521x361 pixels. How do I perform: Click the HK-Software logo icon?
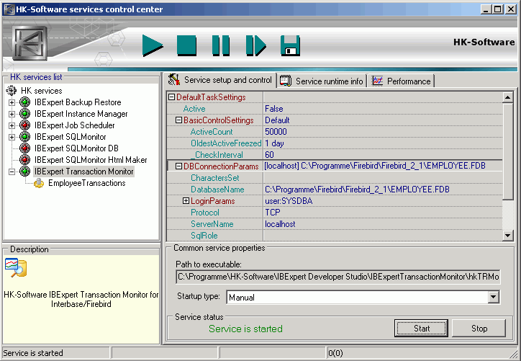(30, 43)
